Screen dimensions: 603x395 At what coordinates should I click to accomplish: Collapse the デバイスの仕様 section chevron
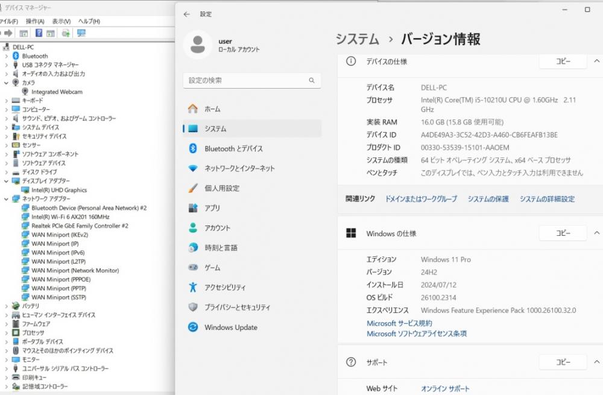coord(596,62)
